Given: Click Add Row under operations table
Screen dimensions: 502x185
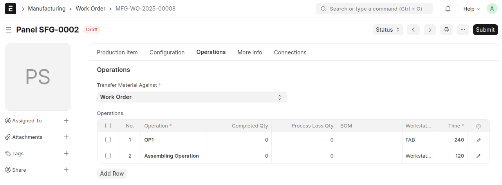Looking at the screenshot, I should (x=112, y=174).
